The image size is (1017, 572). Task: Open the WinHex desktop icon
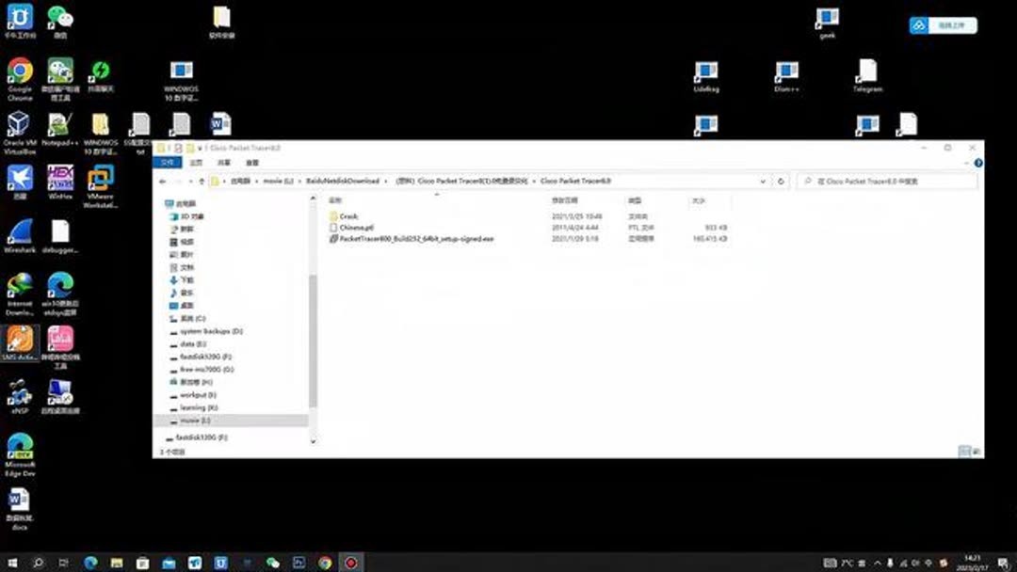point(59,178)
